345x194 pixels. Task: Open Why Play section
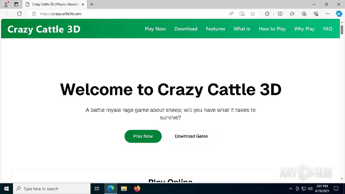tap(304, 29)
